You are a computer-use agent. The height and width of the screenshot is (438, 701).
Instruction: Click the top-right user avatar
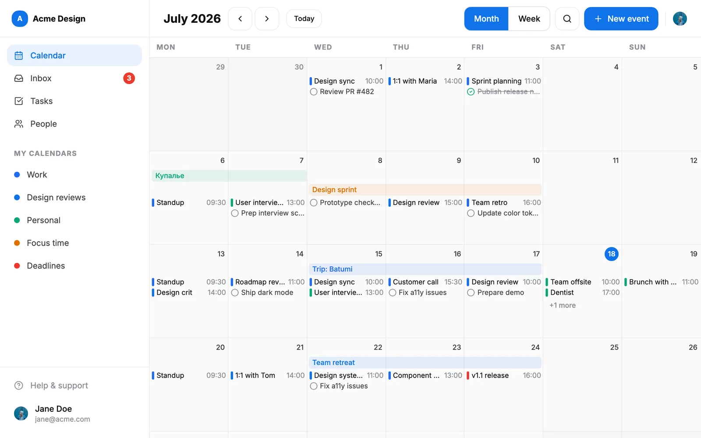pyautogui.click(x=680, y=18)
